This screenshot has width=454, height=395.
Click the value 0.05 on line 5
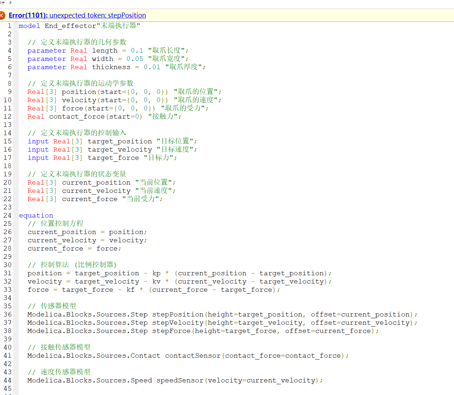pos(135,59)
